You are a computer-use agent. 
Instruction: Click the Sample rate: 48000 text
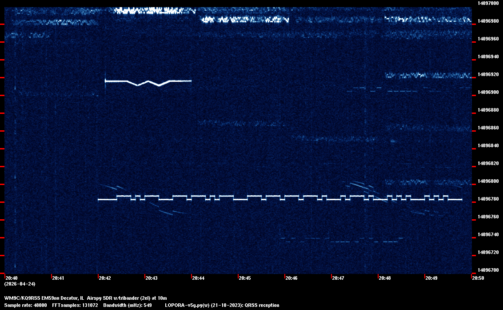pyautogui.click(x=25, y=305)
